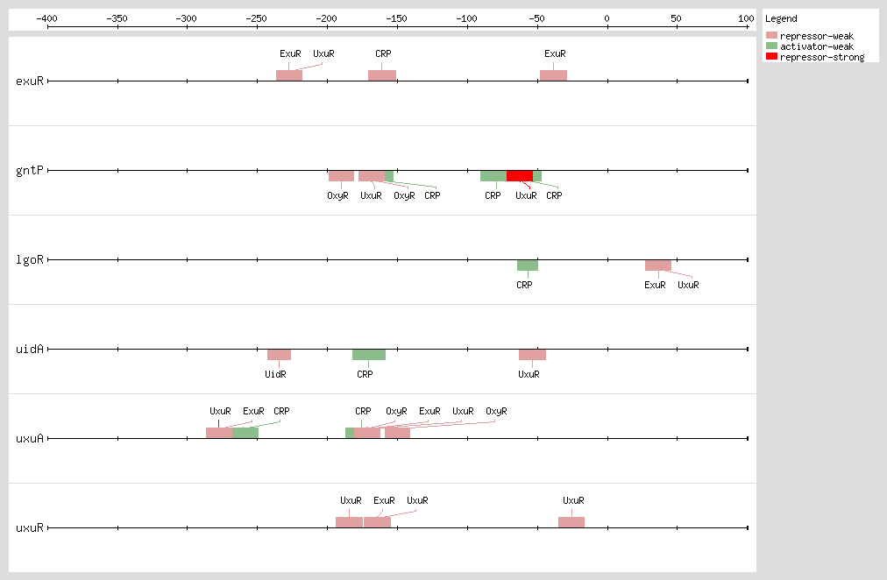
Task: Select the pink ExuR/UxuR site box on lgoR
Action: coord(658,265)
